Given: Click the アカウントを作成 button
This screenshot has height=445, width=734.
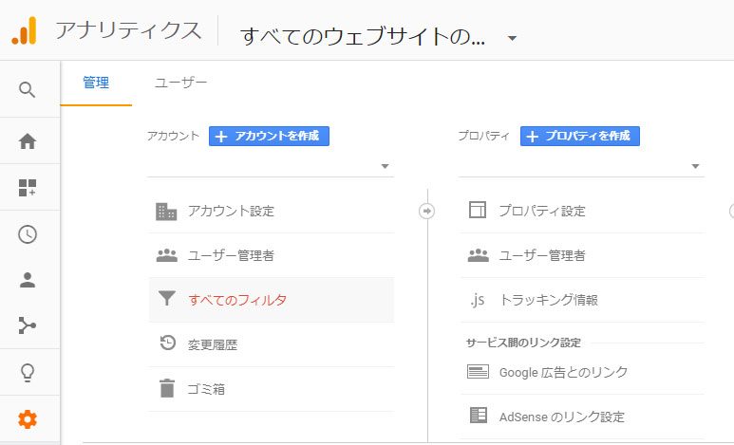Looking at the screenshot, I should click(x=269, y=137).
